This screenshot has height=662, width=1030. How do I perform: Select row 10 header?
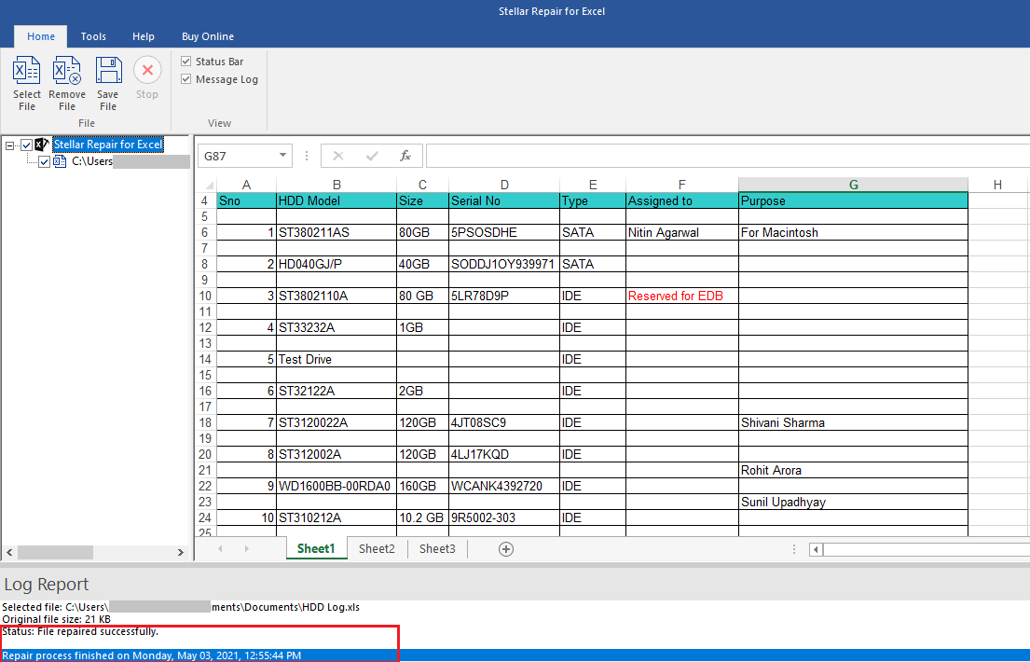pyautogui.click(x=206, y=296)
